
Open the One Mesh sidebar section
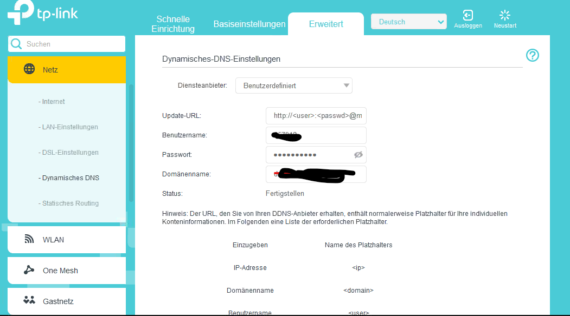point(66,271)
